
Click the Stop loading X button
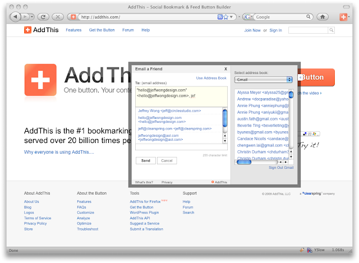58,17
